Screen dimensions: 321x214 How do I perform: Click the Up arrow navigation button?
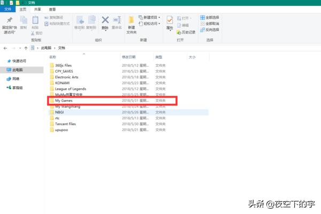[26, 48]
